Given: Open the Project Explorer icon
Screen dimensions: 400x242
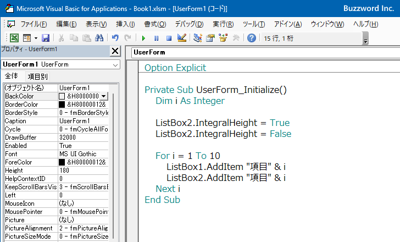Looking at the screenshot, I should coord(198,38).
